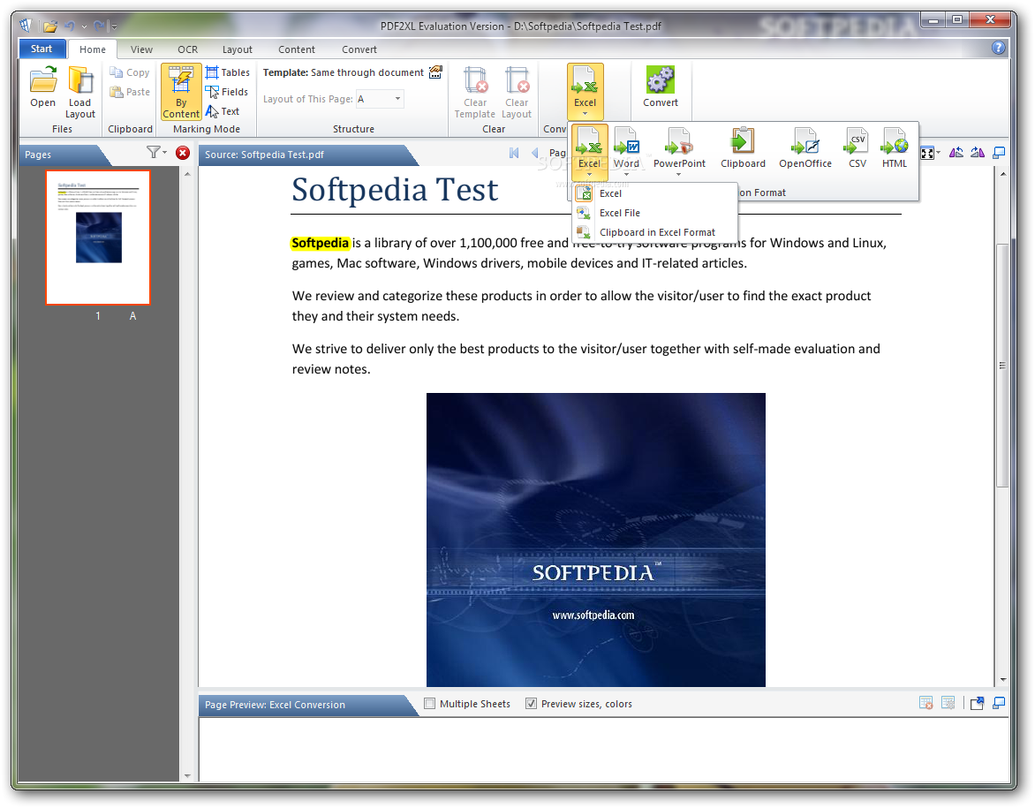The height and width of the screenshot is (808, 1035).
Task: Go to previous page arrow icon
Action: pyautogui.click(x=534, y=153)
